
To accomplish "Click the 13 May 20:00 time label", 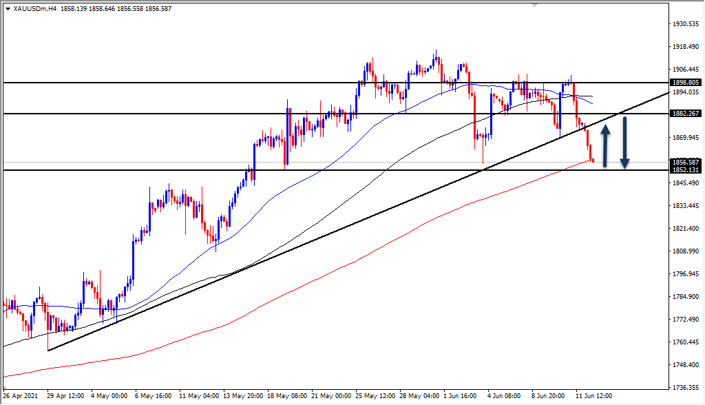I will [243, 396].
